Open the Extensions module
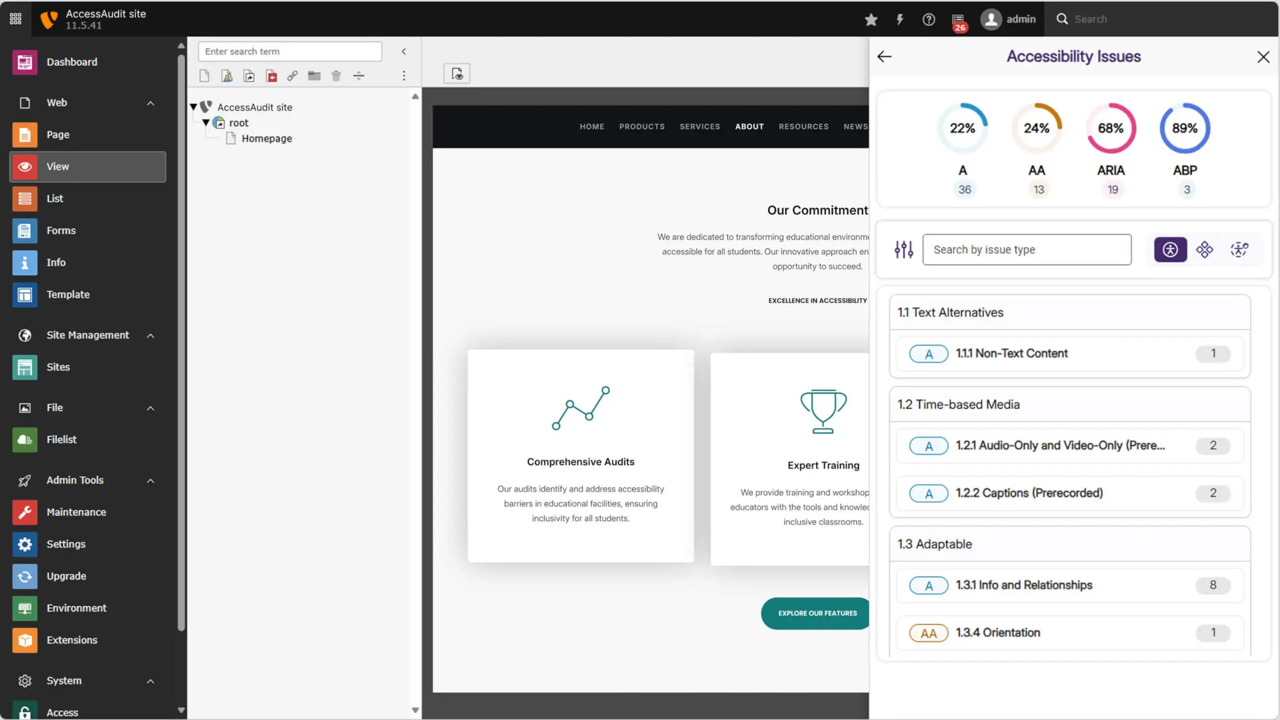Image resolution: width=1280 pixels, height=720 pixels. [x=71, y=640]
